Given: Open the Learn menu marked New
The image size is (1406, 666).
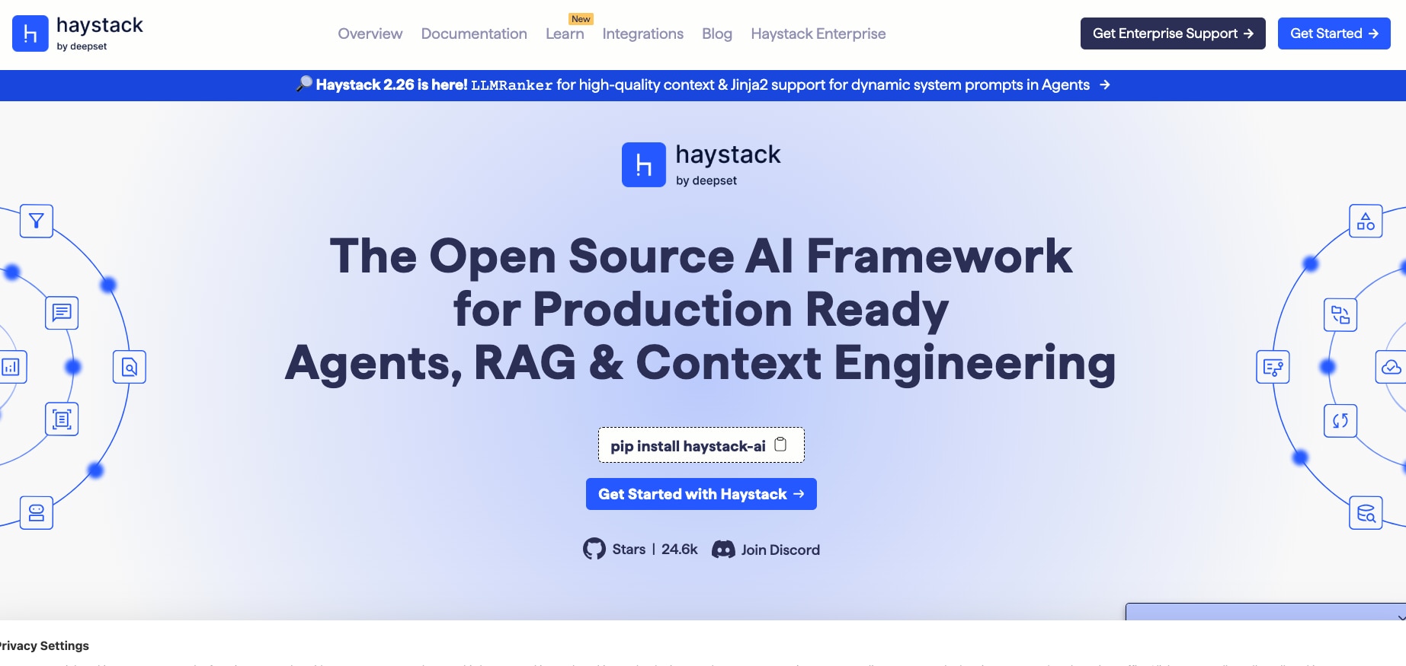Looking at the screenshot, I should (x=565, y=33).
